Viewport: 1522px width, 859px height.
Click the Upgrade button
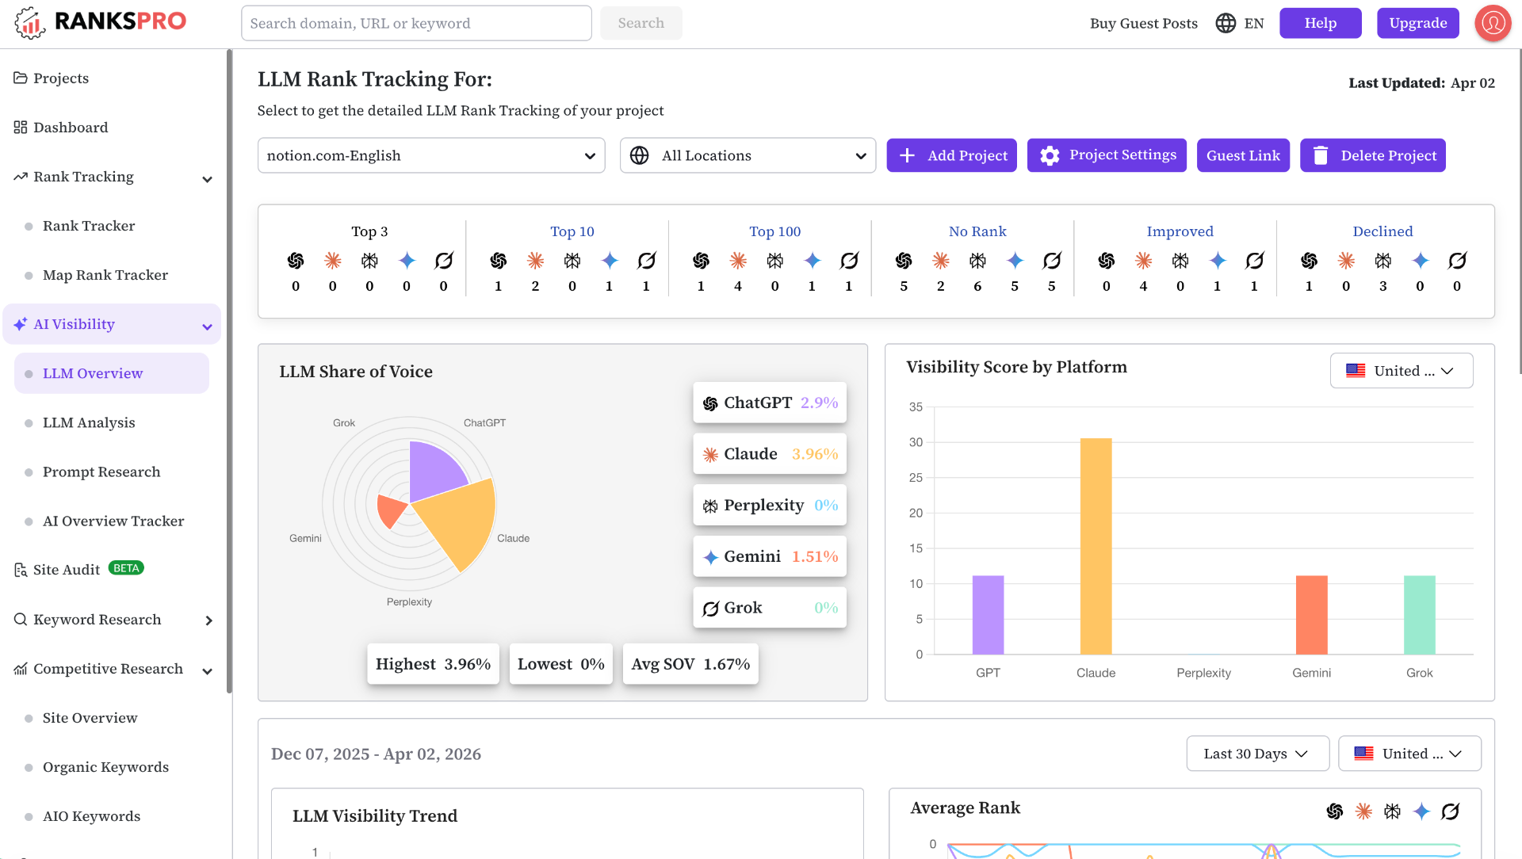1418,23
